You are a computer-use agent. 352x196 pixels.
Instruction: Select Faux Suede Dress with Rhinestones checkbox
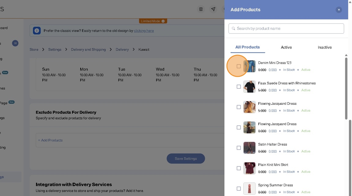click(x=239, y=87)
